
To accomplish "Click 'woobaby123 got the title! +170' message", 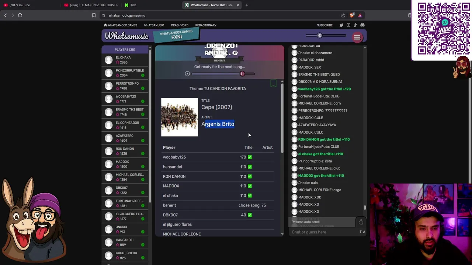I will tap(324, 89).
